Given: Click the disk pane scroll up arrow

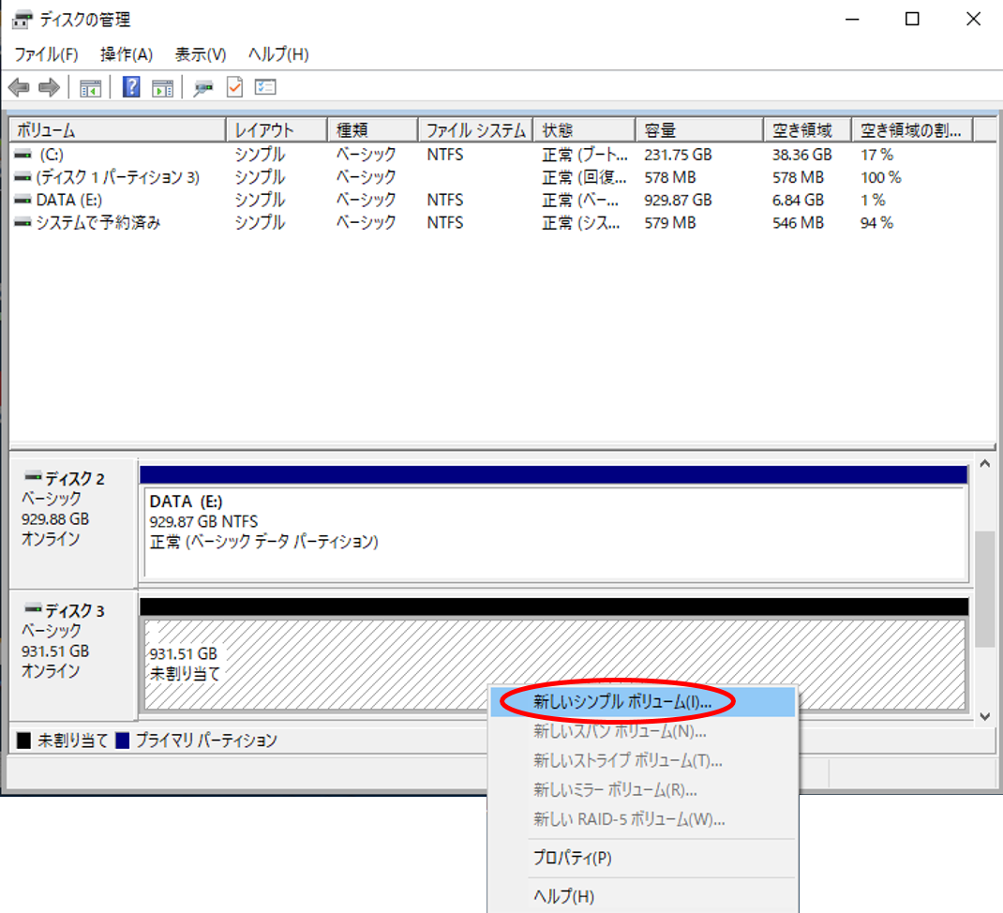Looking at the screenshot, I should [x=985, y=464].
